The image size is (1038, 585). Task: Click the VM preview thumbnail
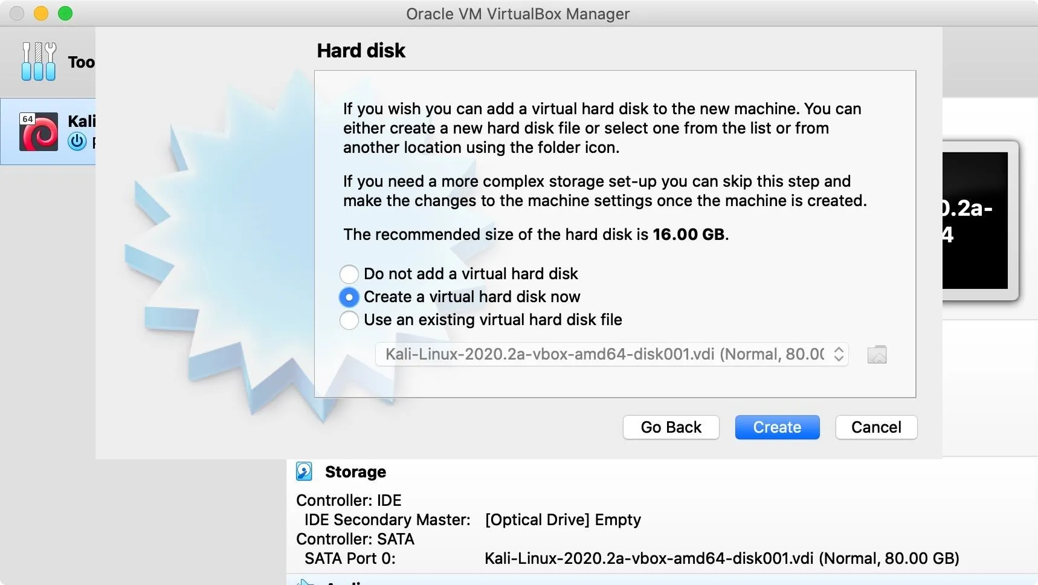coord(979,221)
